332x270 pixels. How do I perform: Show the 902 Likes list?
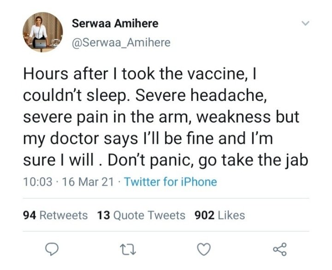220,215
